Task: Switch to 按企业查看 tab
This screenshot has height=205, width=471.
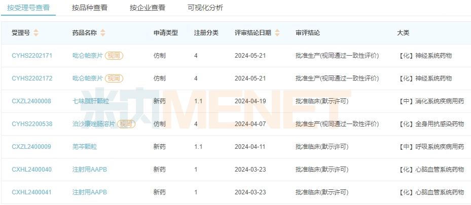Action: pos(148,8)
